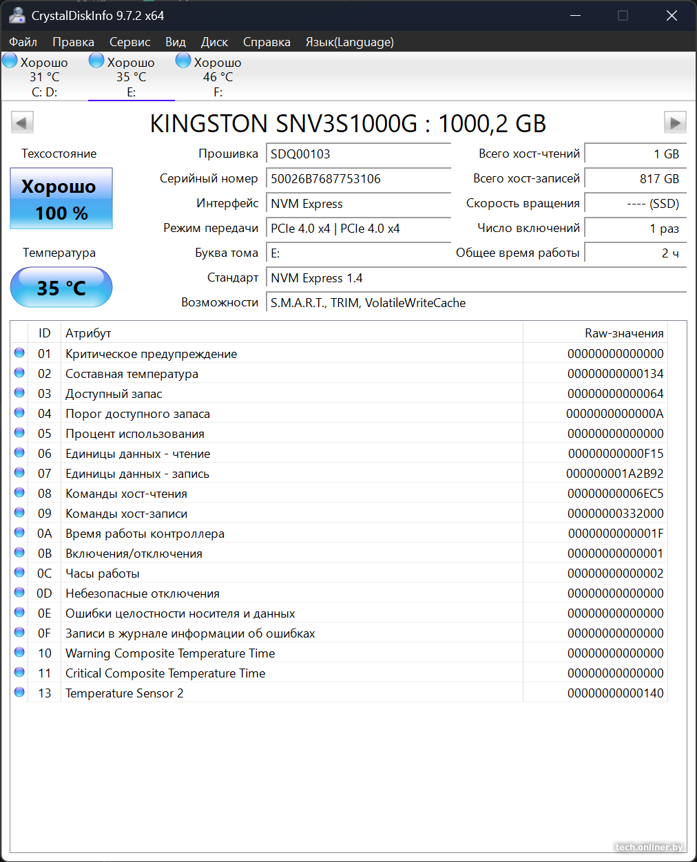697x862 pixels.
Task: Click the 35 °C temperature button
Action: coord(61,287)
